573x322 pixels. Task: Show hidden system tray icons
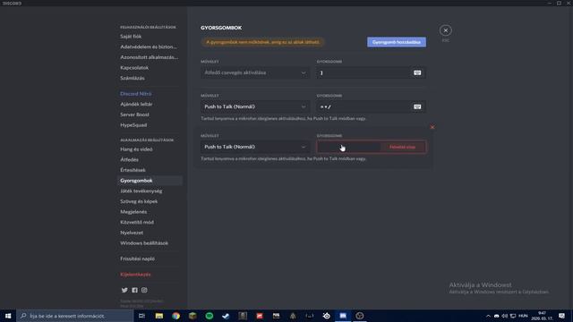[488, 316]
